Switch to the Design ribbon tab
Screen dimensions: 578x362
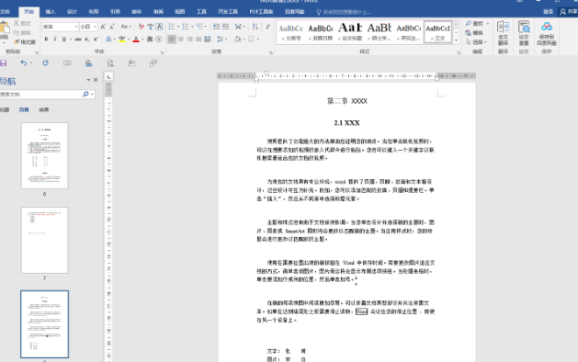(x=72, y=12)
